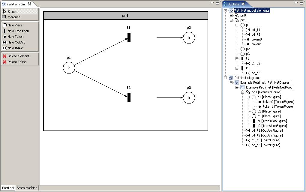Activate the Marquee selection tool
Viewport: 306px width, 192px height.
[20, 17]
